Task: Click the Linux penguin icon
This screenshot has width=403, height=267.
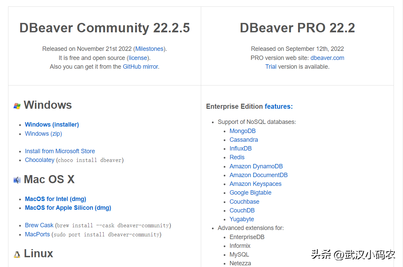Action: tap(17, 255)
